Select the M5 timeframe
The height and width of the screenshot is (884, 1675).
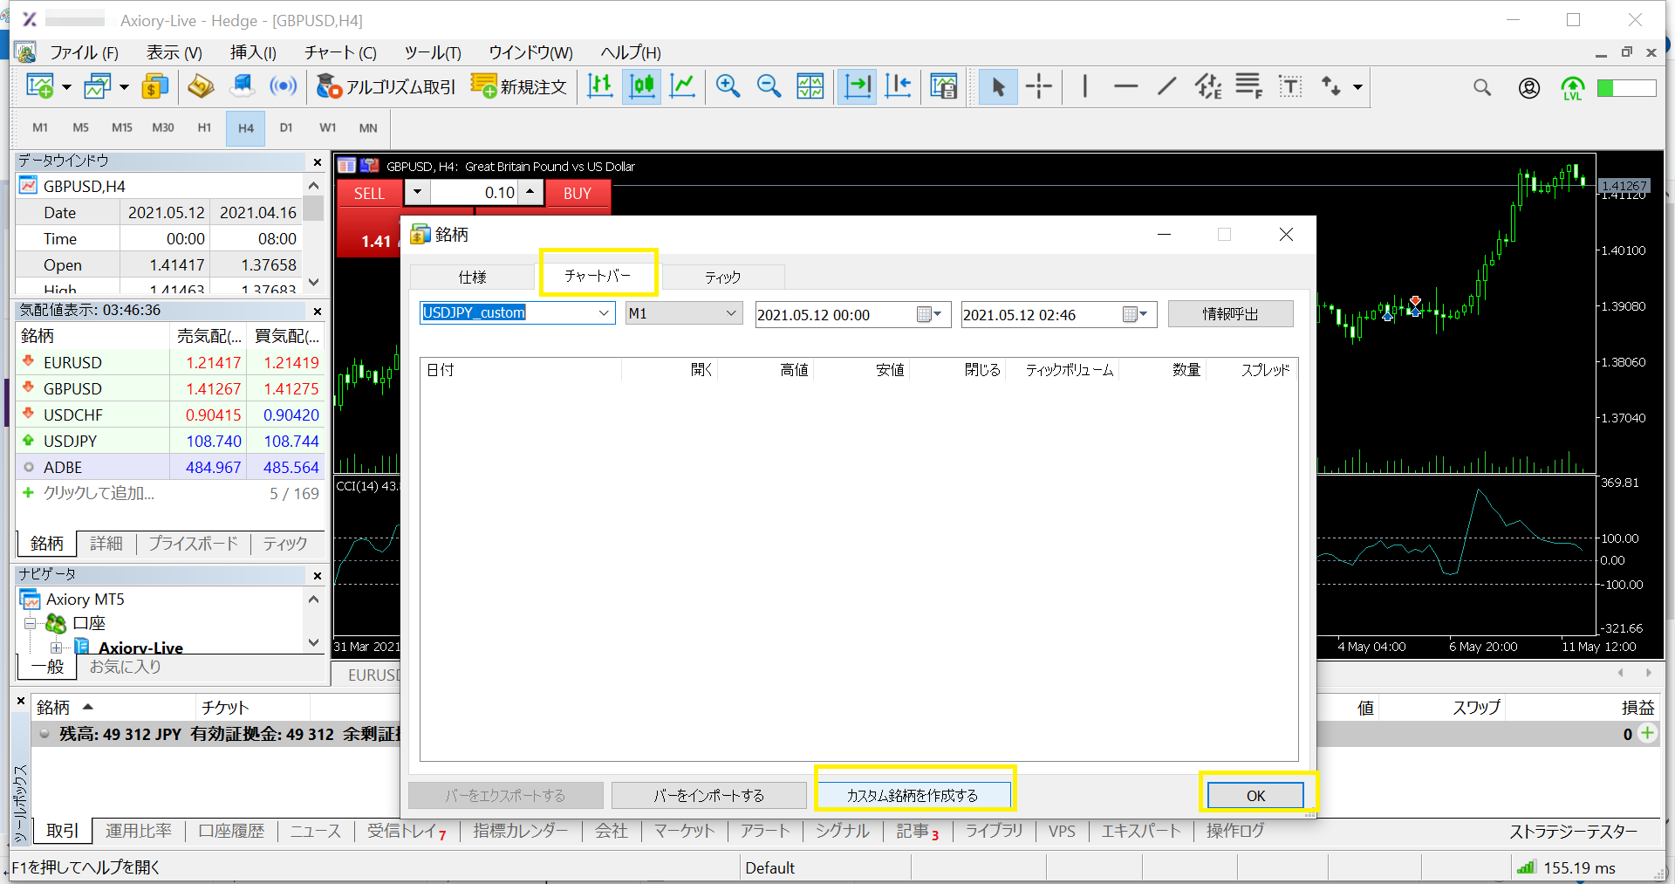coord(81,128)
